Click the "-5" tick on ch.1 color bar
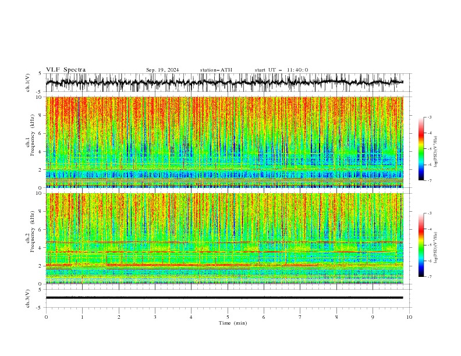The width and height of the screenshot is (461, 356). pos(430,149)
